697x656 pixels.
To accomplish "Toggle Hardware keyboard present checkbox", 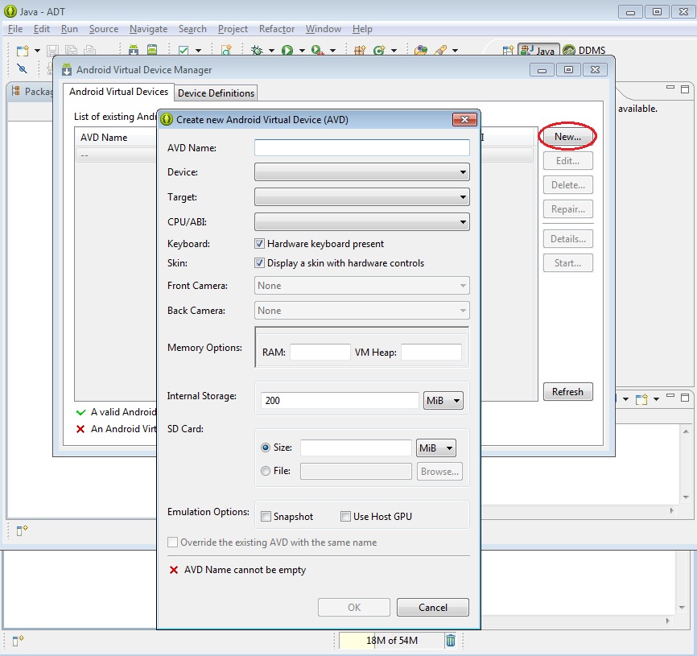I will tap(260, 244).
